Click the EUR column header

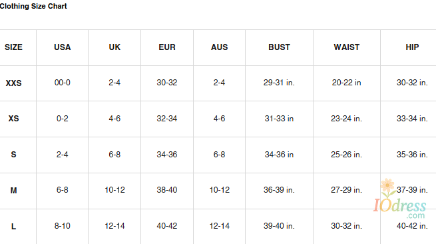point(167,47)
